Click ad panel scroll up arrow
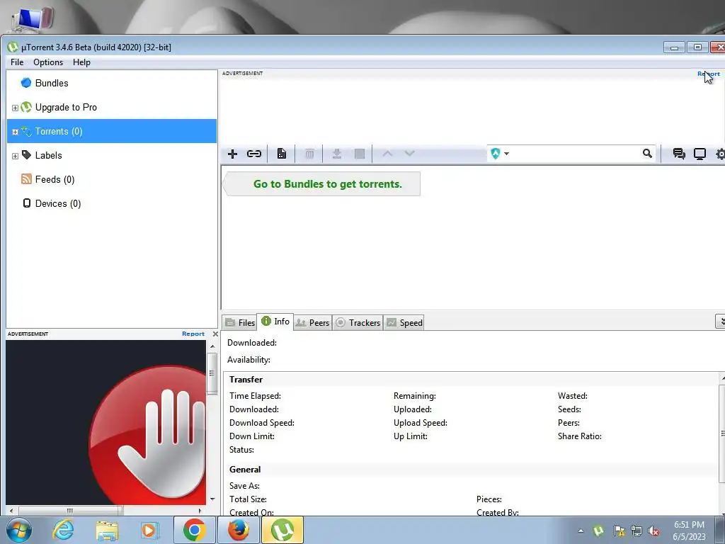Image resolution: width=725 pixels, height=544 pixels. coord(212,346)
